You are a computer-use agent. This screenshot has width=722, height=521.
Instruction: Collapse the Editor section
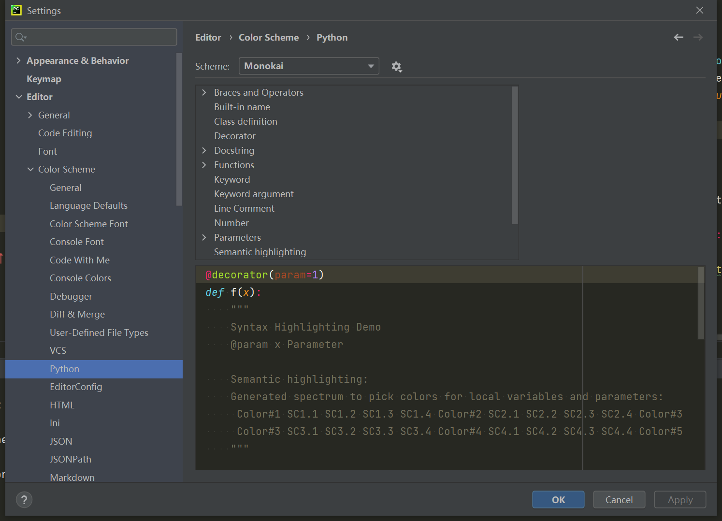click(19, 97)
